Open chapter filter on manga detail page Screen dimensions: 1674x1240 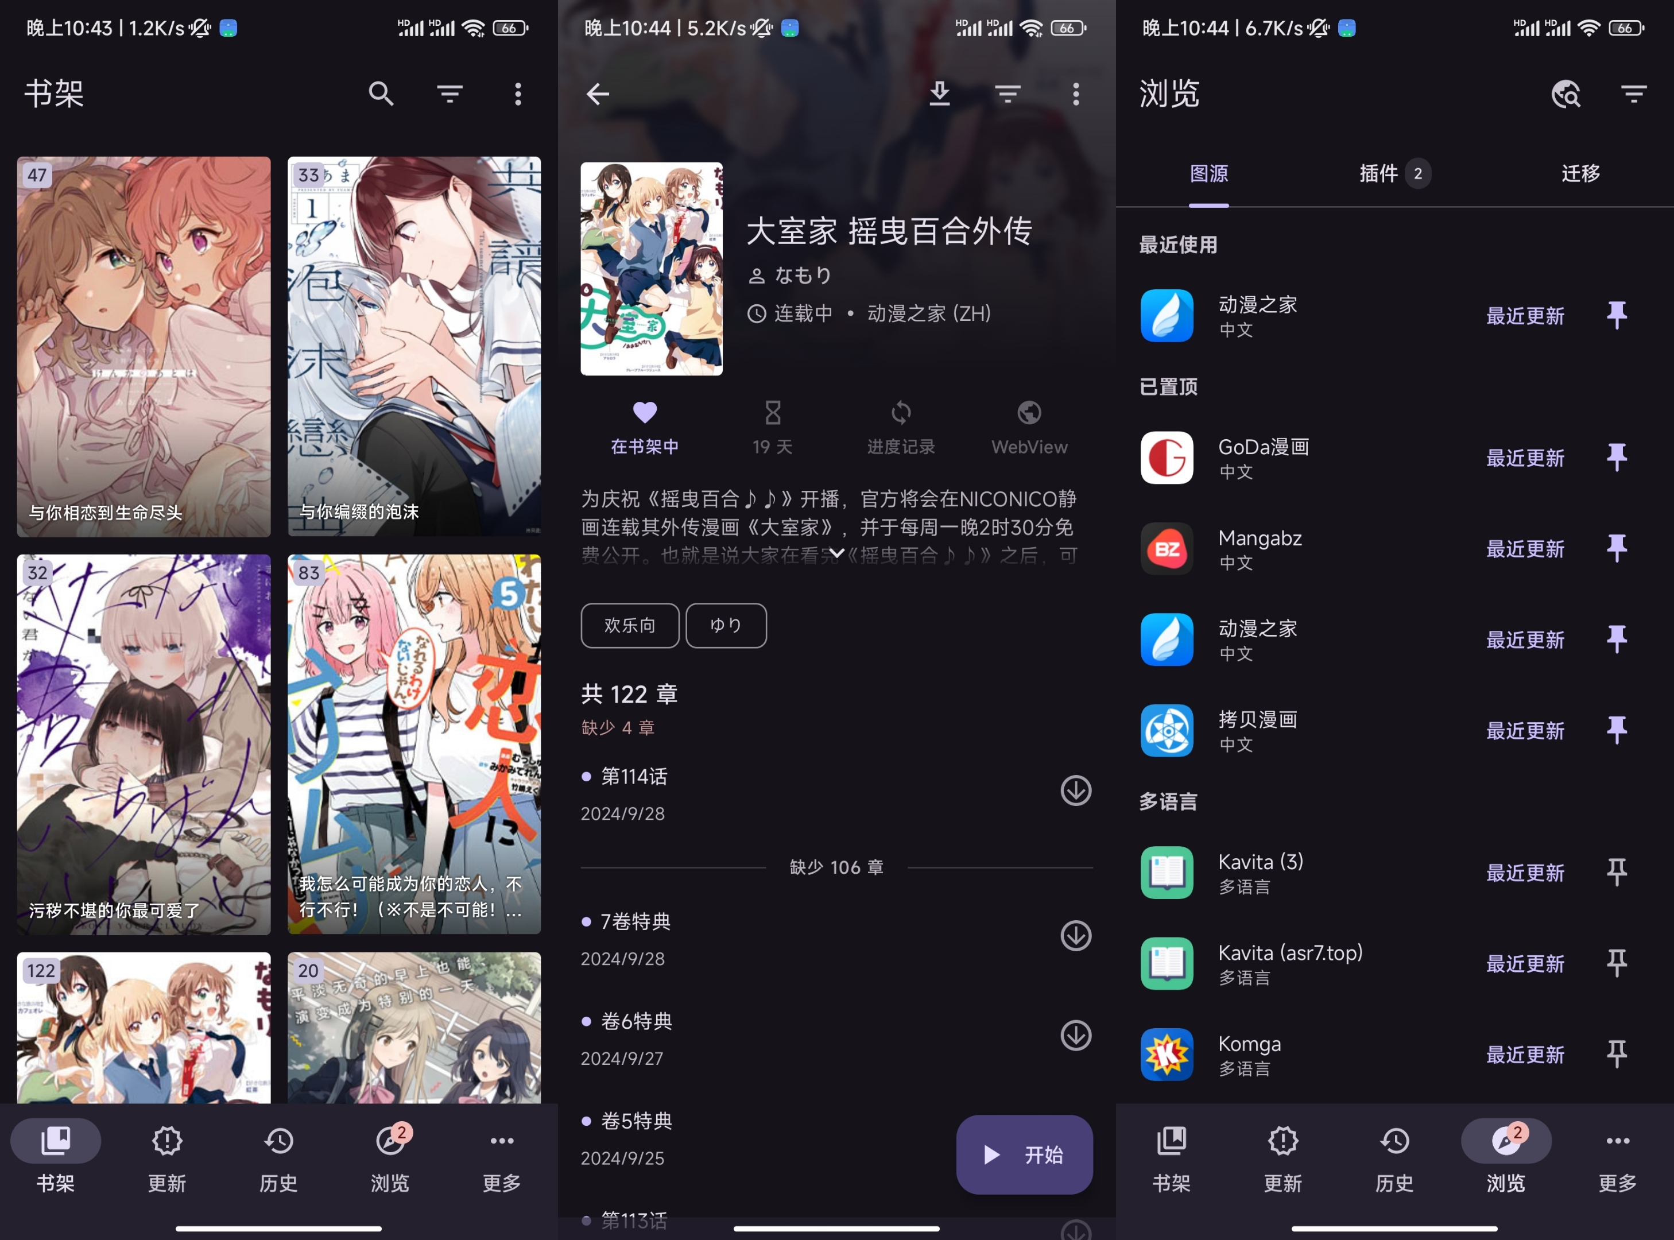click(1007, 94)
